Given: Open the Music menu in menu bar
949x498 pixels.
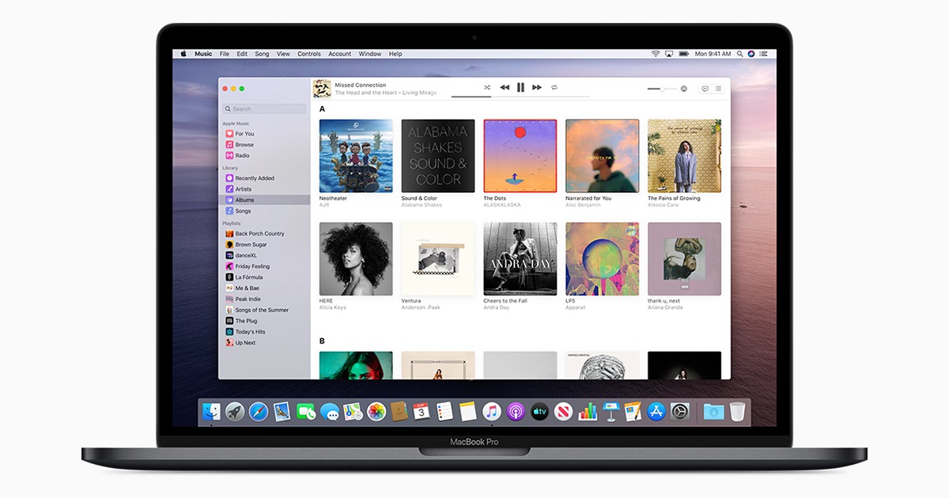Looking at the screenshot, I should pos(203,54).
